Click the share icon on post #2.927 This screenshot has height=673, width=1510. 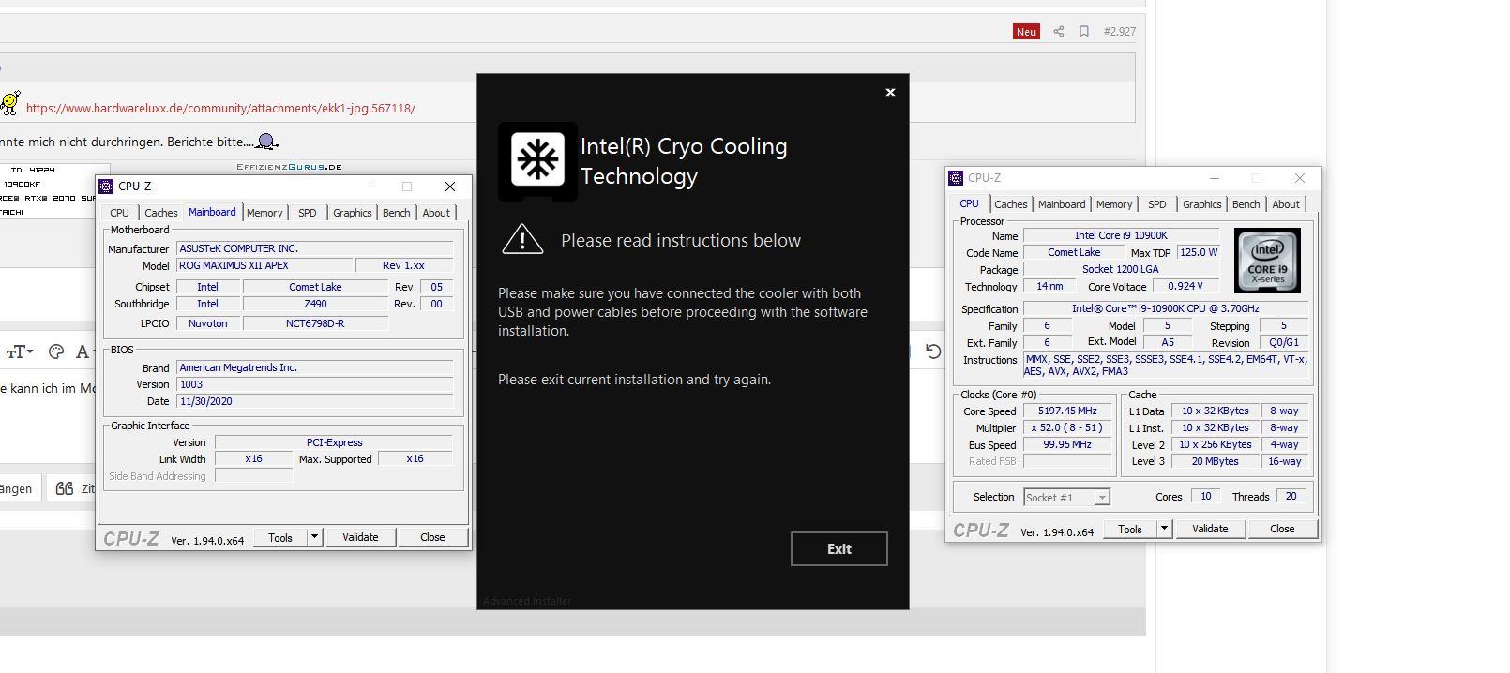point(1058,31)
